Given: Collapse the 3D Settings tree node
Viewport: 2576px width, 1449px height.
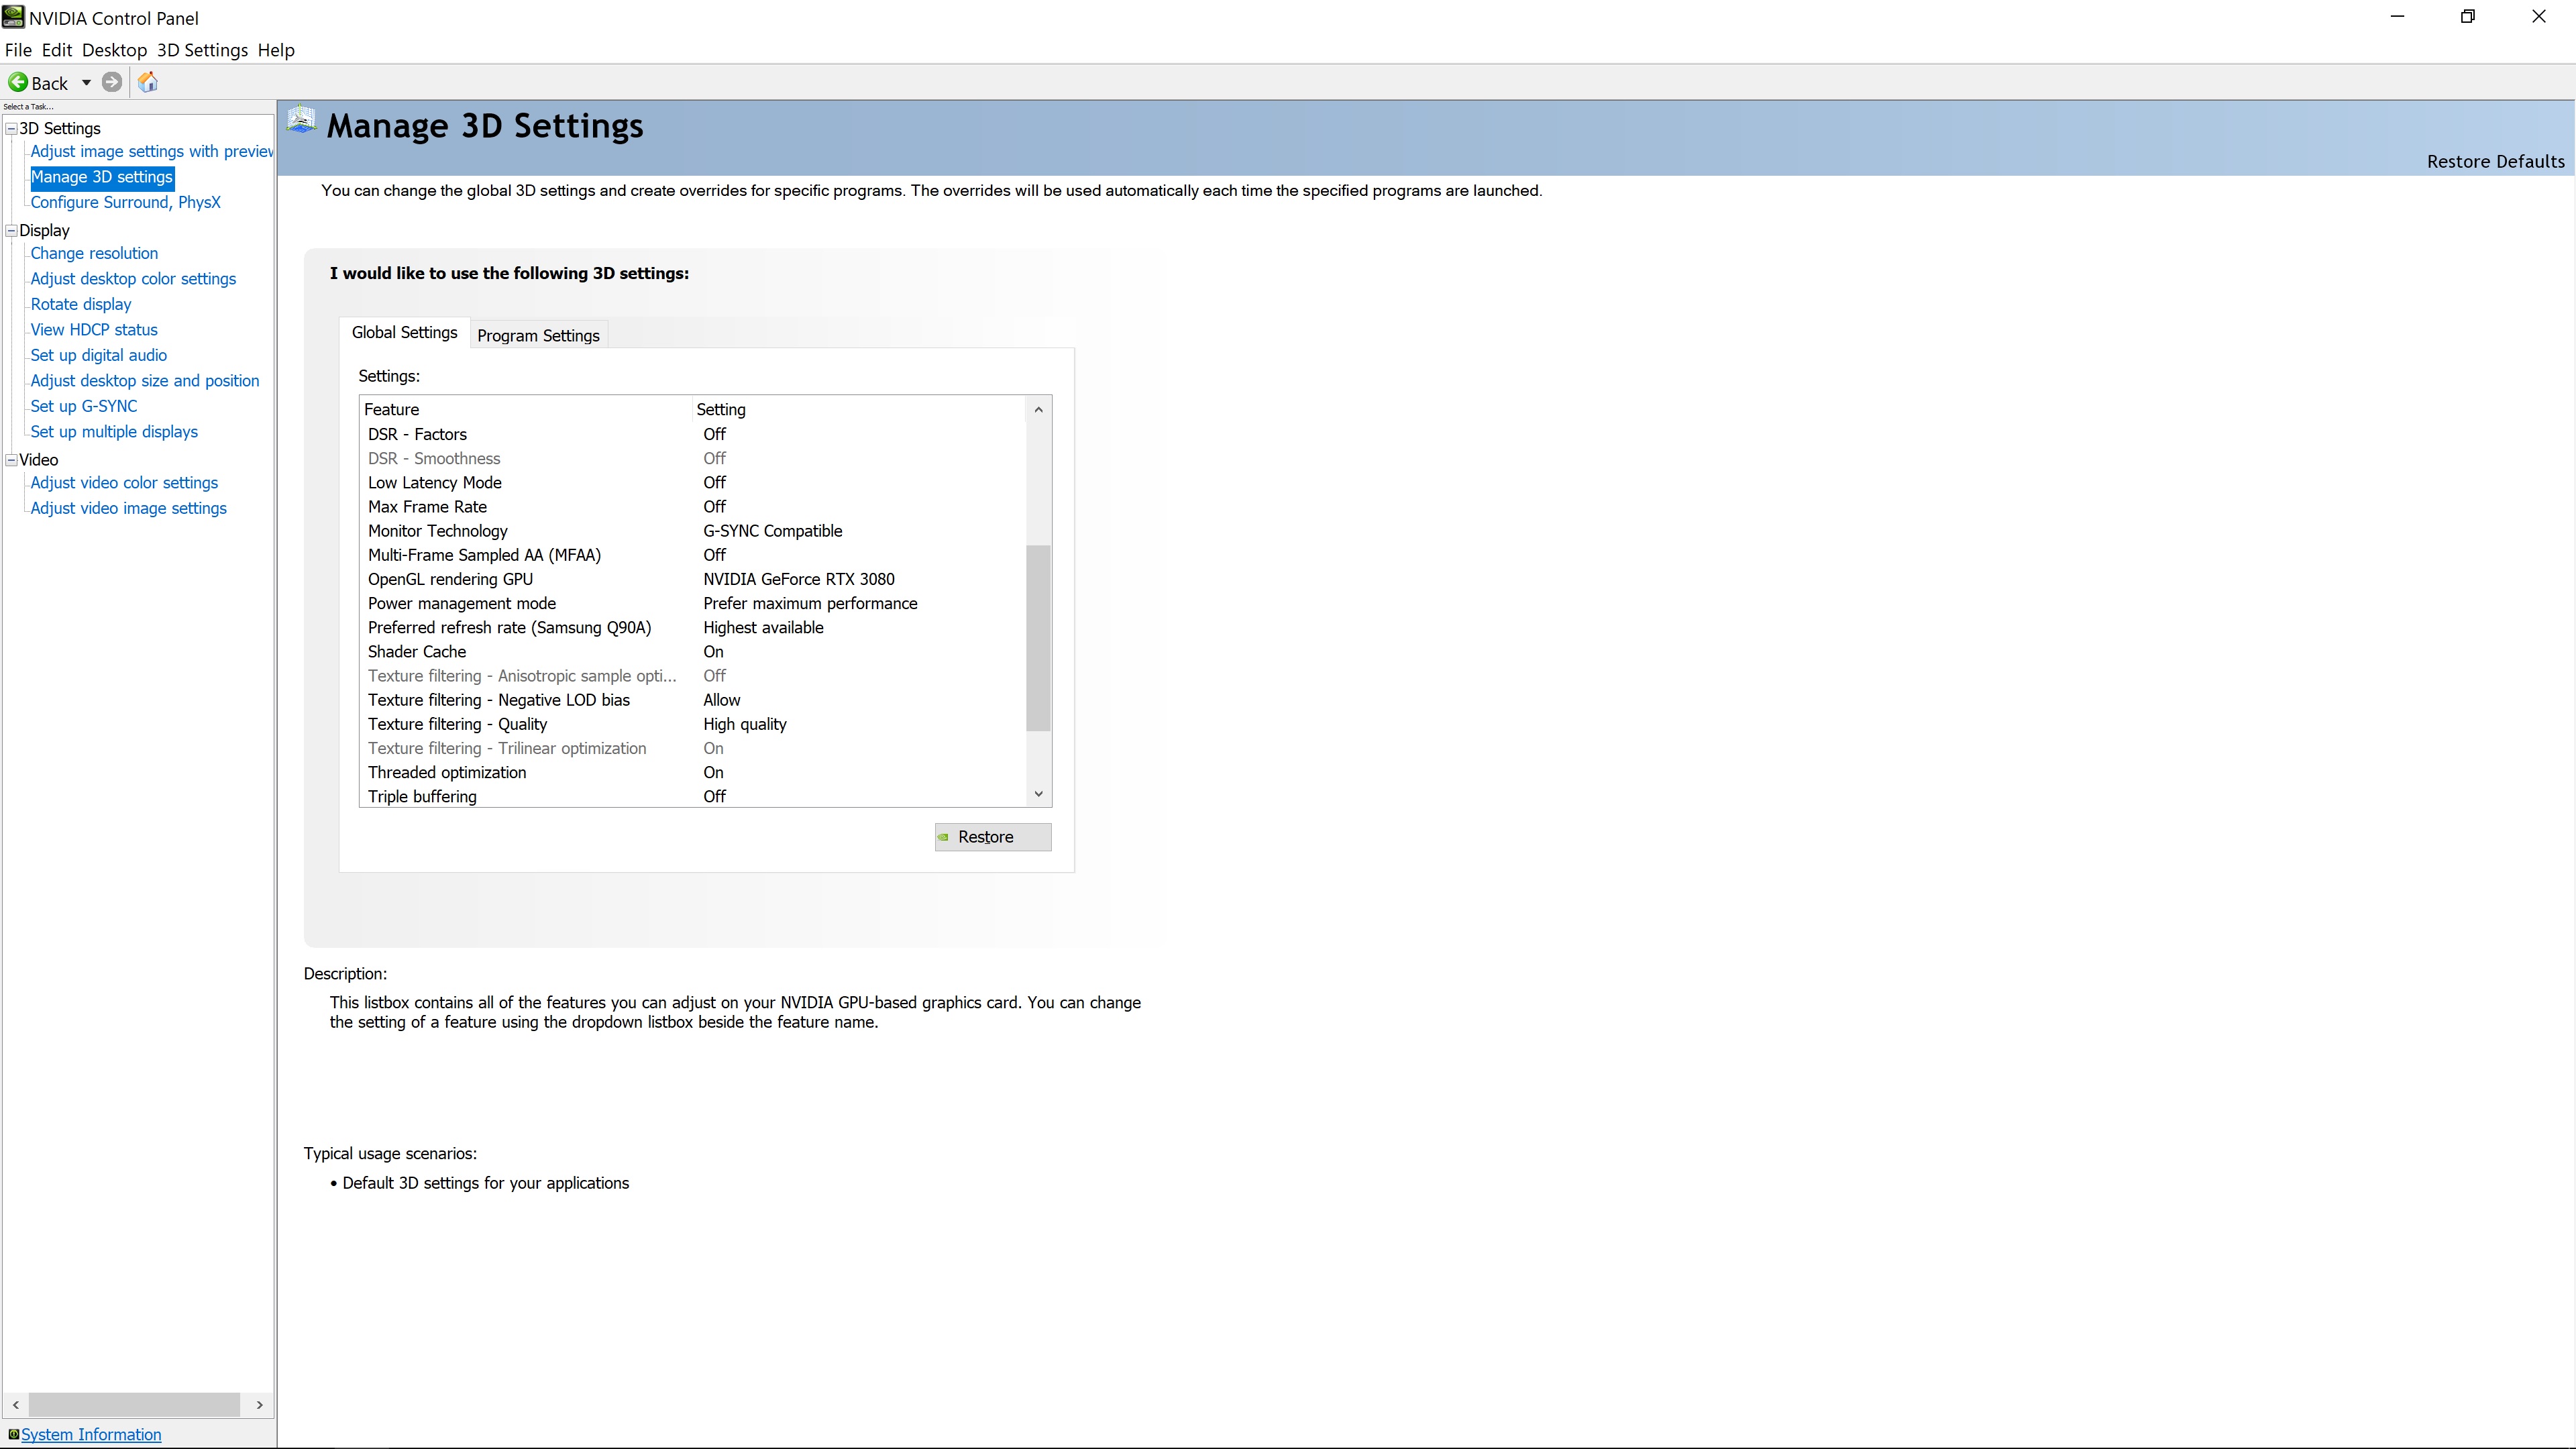Looking at the screenshot, I should pyautogui.click(x=11, y=128).
